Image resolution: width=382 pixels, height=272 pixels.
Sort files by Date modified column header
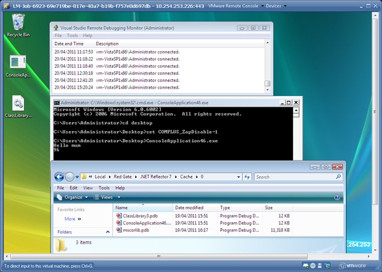(195, 207)
